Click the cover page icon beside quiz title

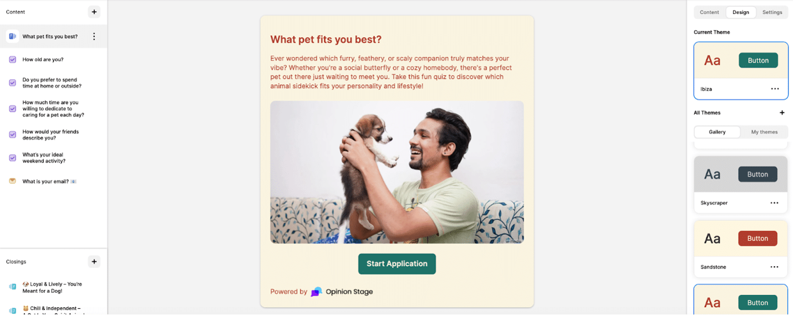pyautogui.click(x=13, y=37)
